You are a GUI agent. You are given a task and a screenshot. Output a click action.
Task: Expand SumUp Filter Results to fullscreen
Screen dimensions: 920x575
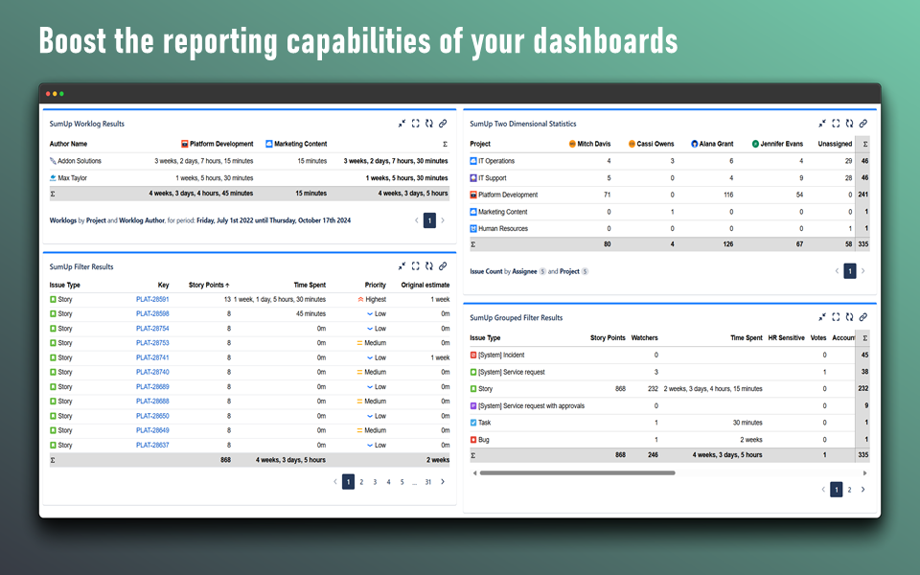point(416,266)
